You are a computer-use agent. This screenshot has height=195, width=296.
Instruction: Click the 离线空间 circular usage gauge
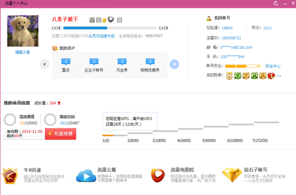pos(50,119)
